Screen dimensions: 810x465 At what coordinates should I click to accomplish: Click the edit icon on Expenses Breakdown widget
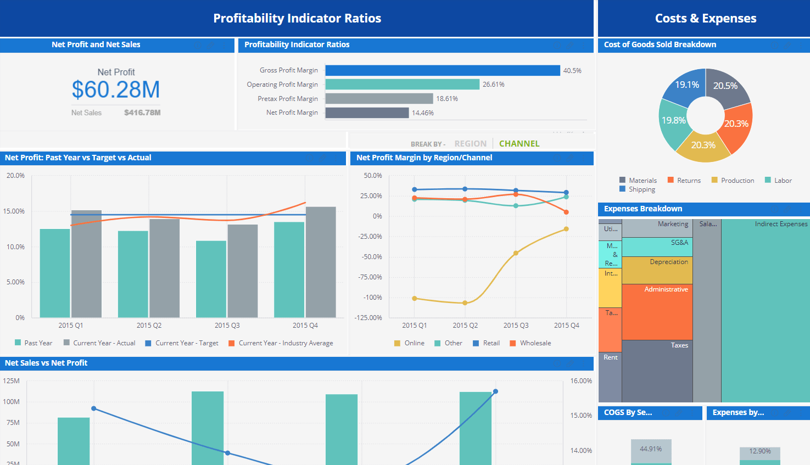787,209
